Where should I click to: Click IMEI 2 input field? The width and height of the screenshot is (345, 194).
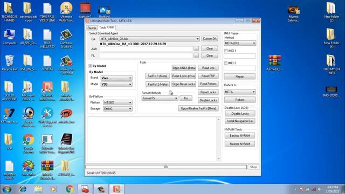[x=240, y=68]
